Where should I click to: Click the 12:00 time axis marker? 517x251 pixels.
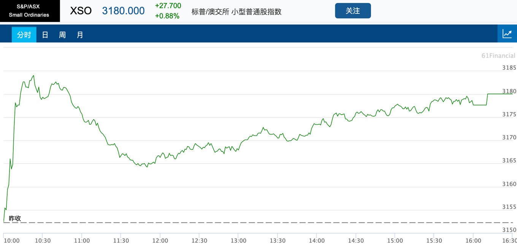160,241
